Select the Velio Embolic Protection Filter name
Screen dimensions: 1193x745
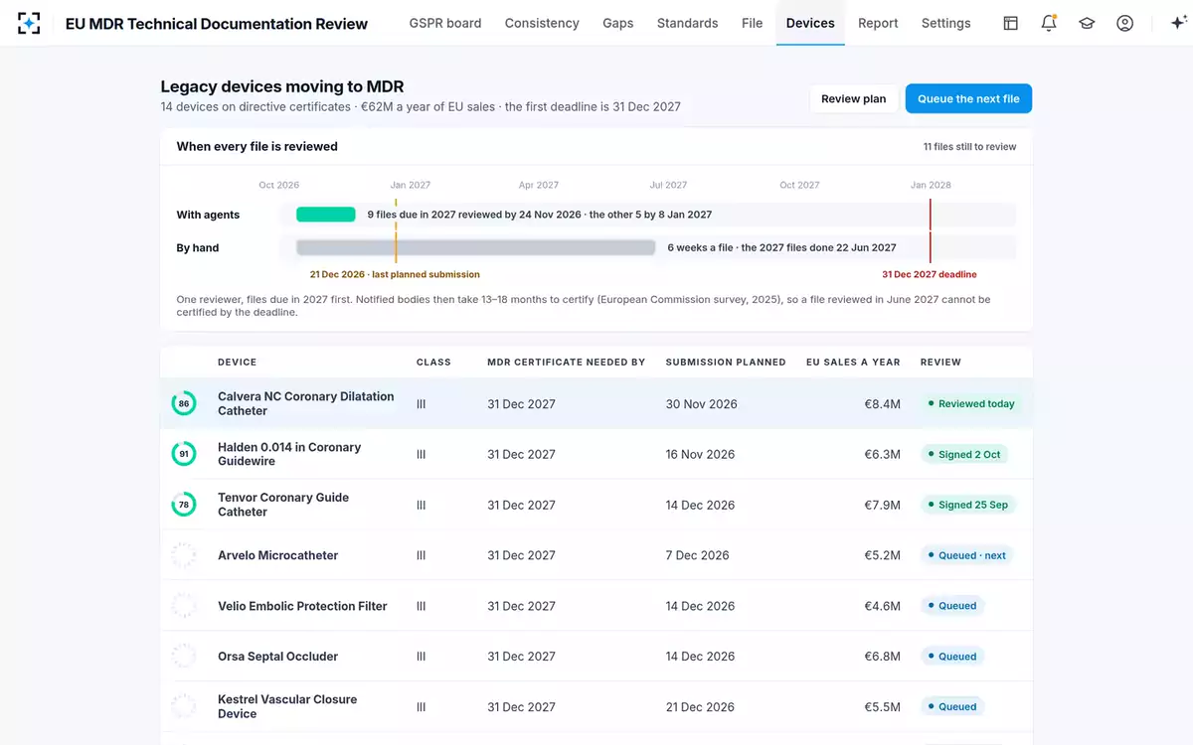coord(302,606)
